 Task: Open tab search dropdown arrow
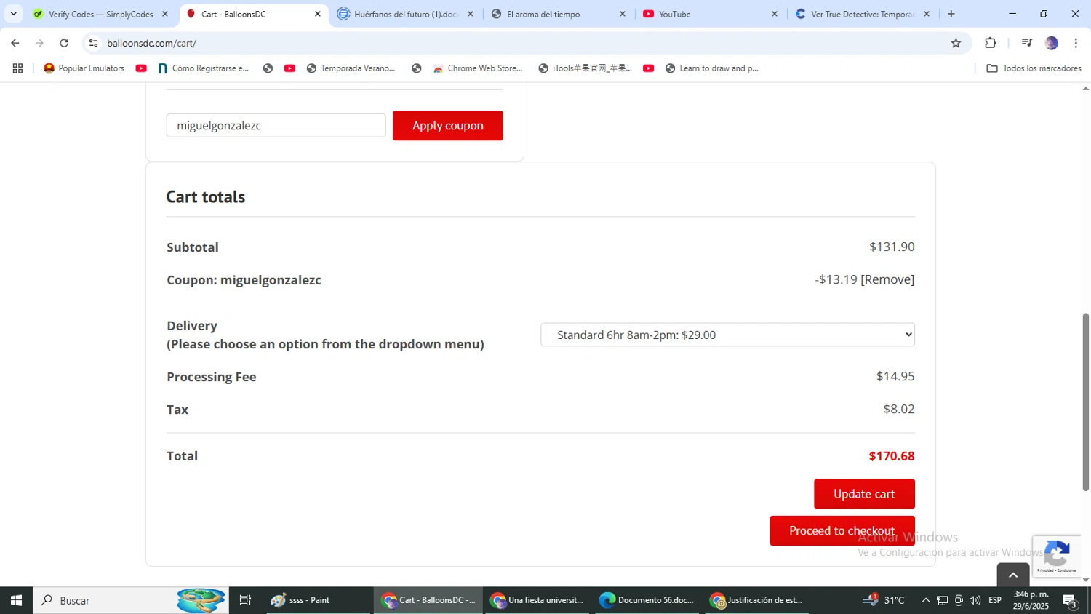pyautogui.click(x=13, y=14)
